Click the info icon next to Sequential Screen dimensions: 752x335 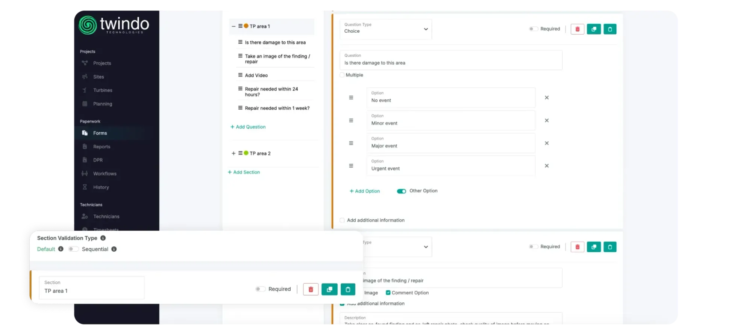(x=114, y=249)
